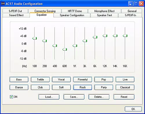The height and width of the screenshot is (114, 145).
Task: Click the +12 dB scale label
Action: [23, 29]
